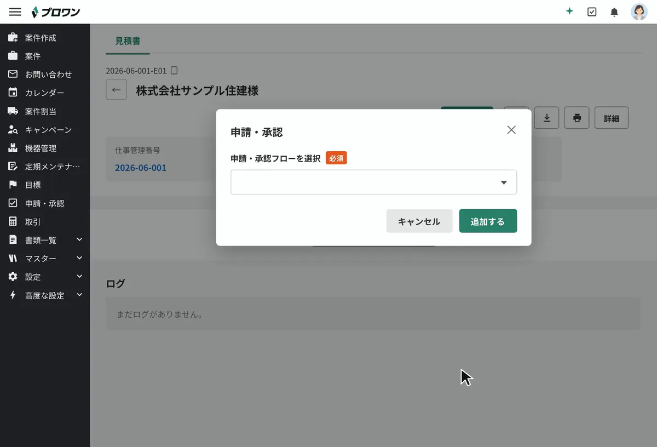The width and height of the screenshot is (657, 447).
Task: Click the 必須 badge
Action: [337, 158]
